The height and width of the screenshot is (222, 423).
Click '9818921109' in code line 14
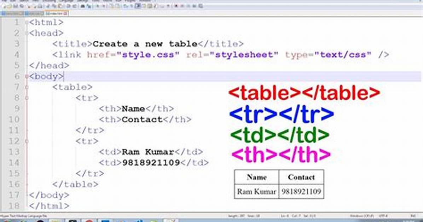[151, 163]
